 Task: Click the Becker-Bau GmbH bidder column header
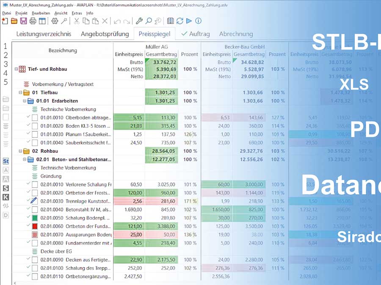coord(244,47)
